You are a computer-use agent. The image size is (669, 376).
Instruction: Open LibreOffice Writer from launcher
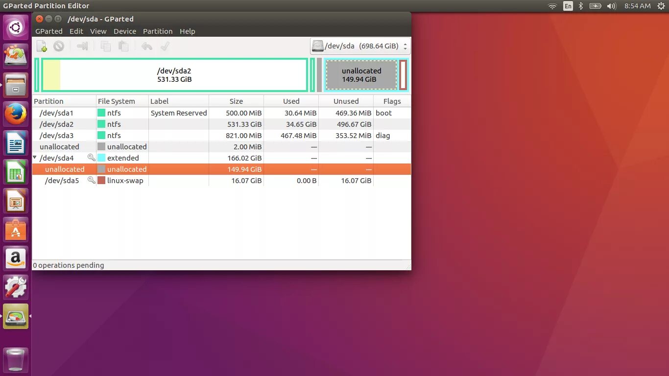point(16,143)
